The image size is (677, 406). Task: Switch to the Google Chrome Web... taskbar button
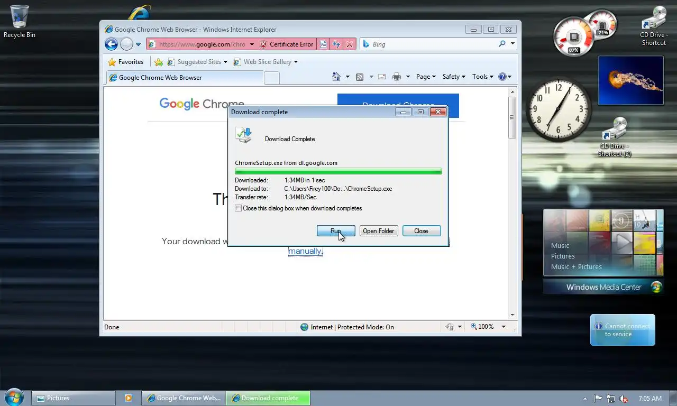point(184,398)
